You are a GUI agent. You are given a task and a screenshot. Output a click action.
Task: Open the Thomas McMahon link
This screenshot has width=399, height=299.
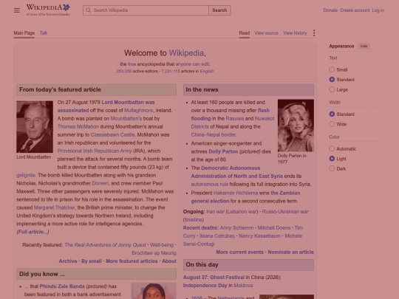(x=78, y=127)
